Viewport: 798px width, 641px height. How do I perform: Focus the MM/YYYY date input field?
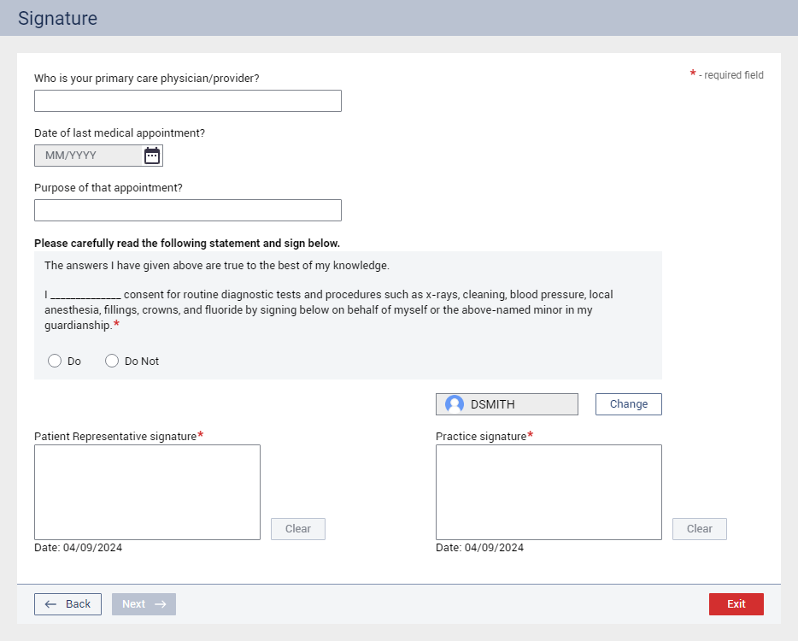tap(87, 156)
